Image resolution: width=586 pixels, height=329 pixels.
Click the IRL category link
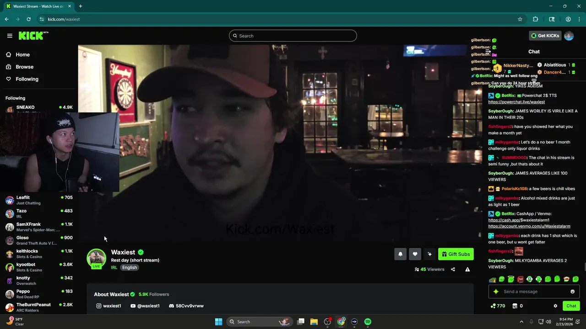pyautogui.click(x=114, y=268)
